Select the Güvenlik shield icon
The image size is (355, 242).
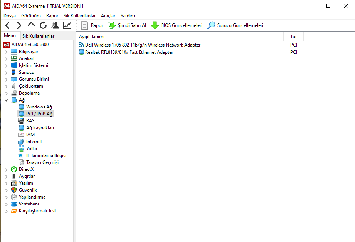click(14, 190)
